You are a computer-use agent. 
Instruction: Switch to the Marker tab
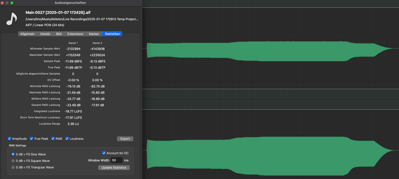94,34
